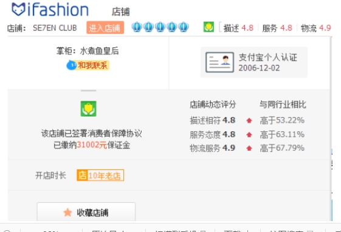
Task: Click red up arrow beside 服务态度
Action: pyautogui.click(x=249, y=135)
